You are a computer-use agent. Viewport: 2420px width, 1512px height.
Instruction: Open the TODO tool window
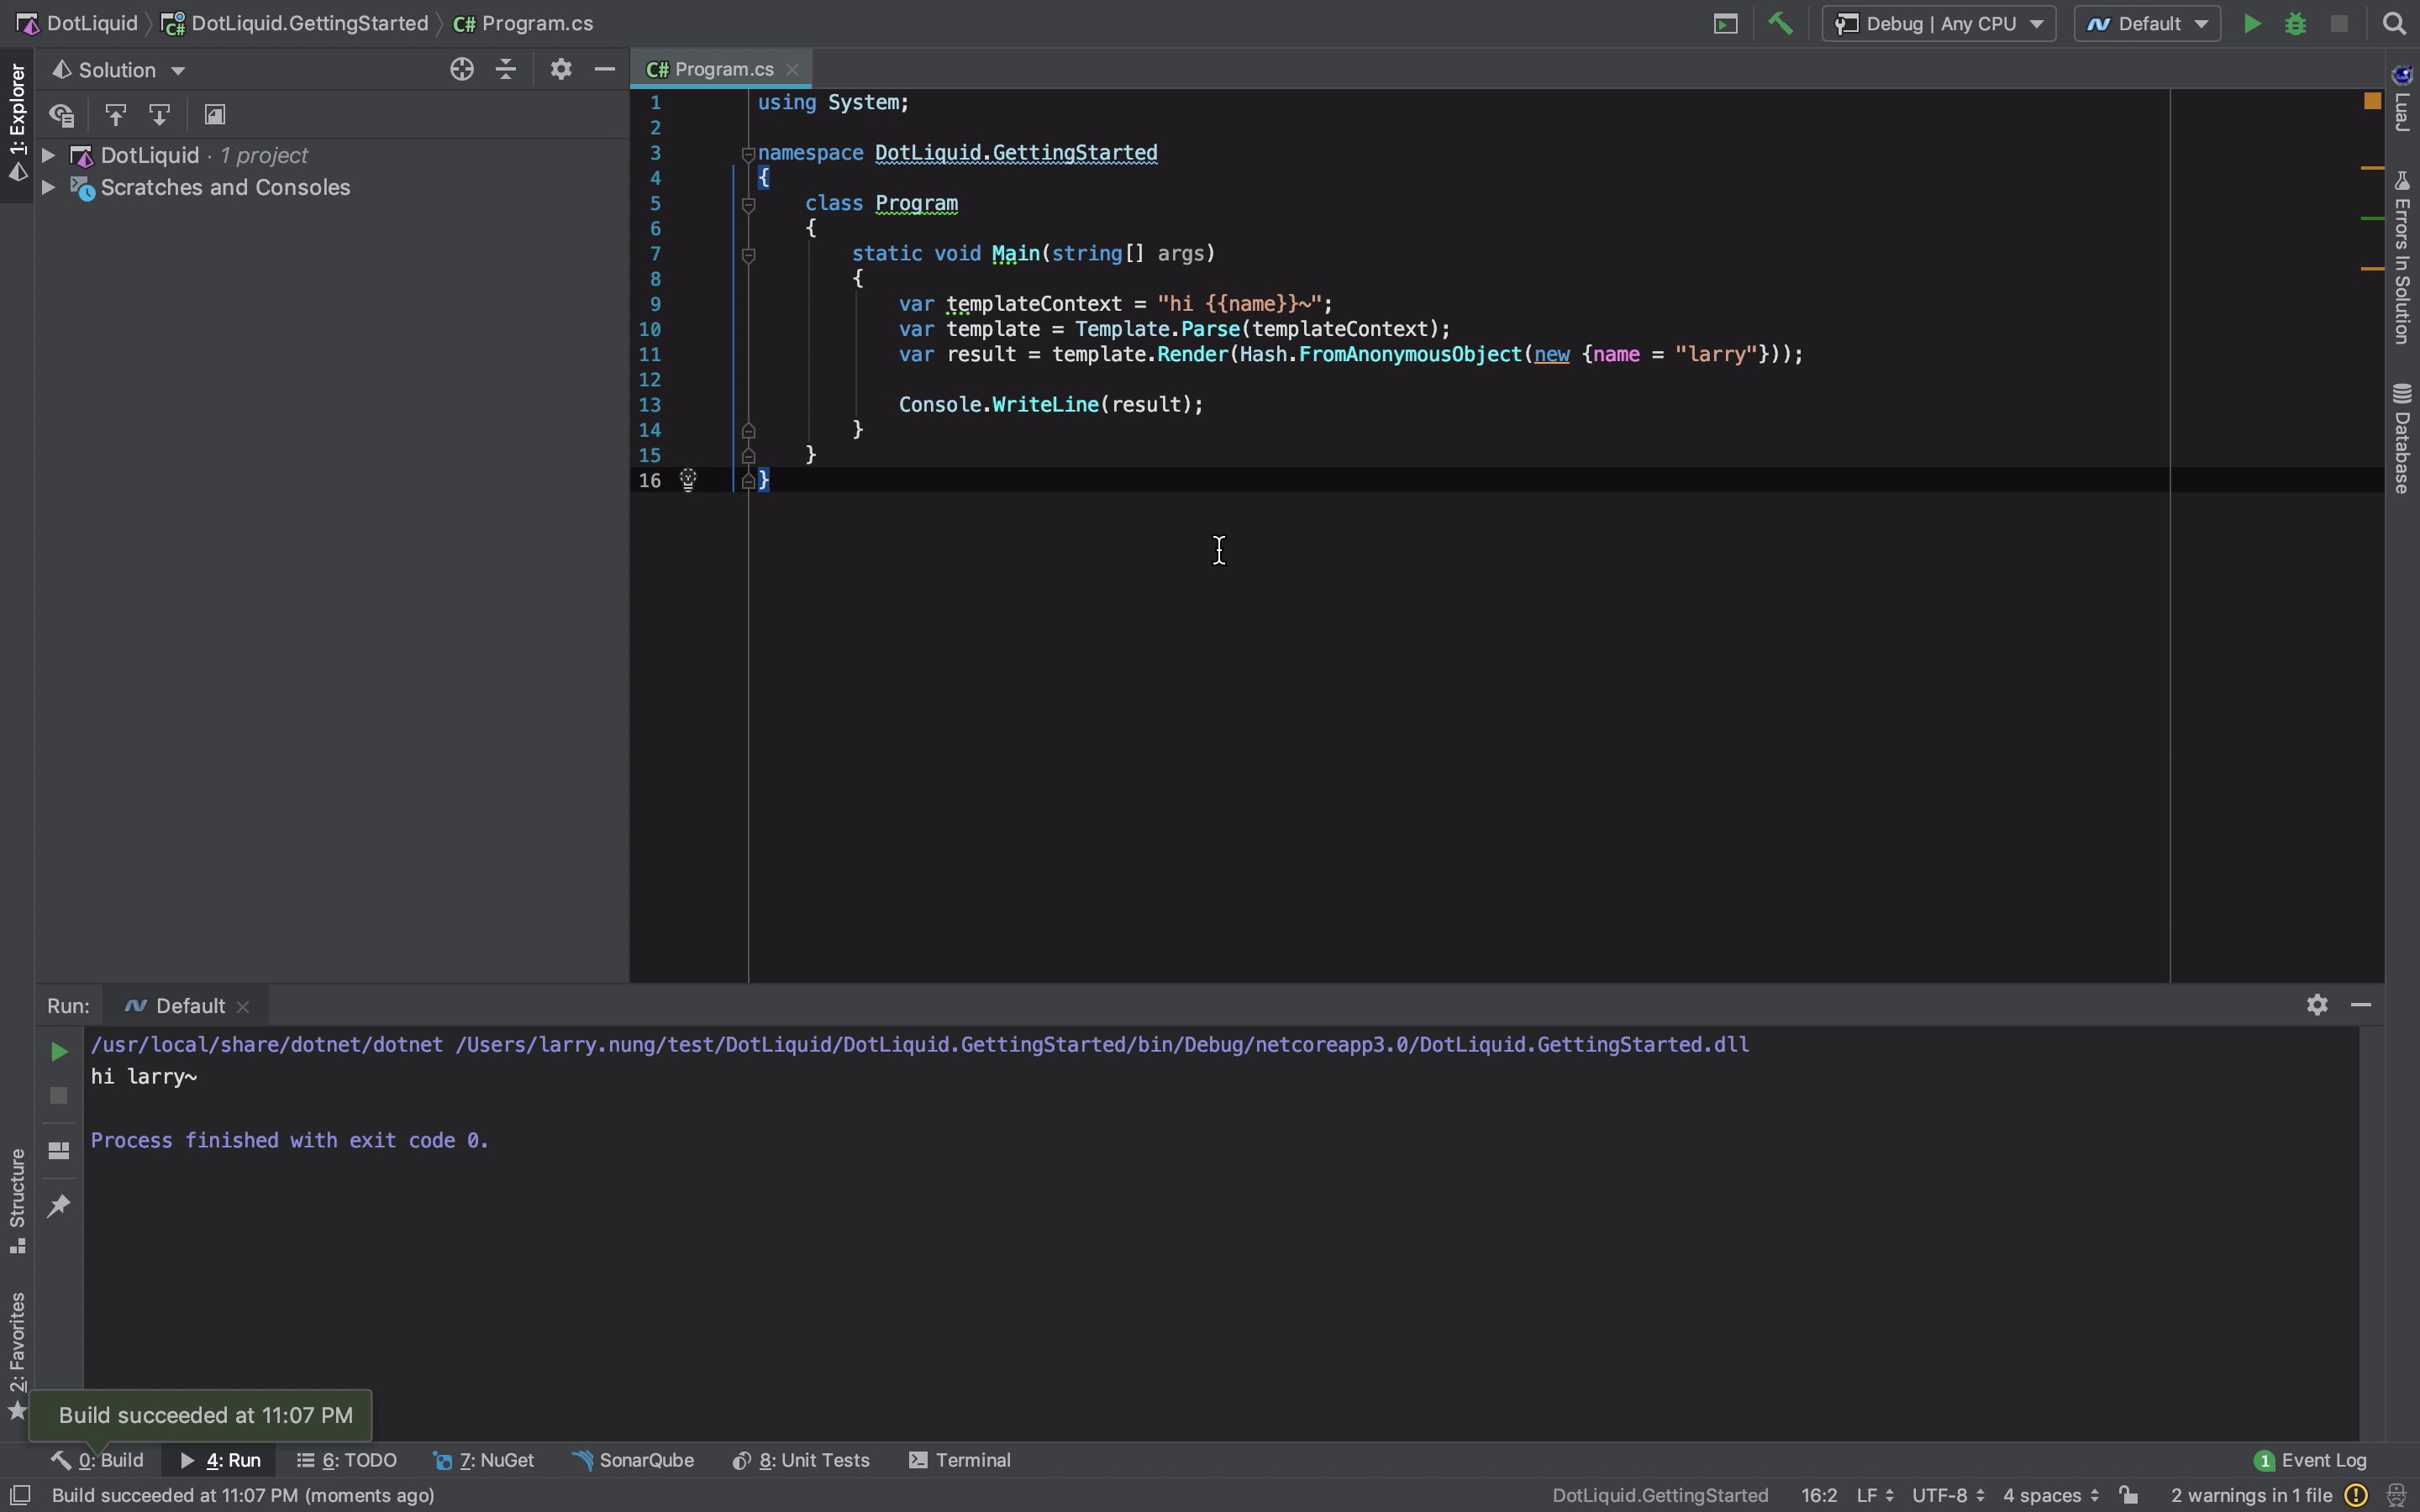347,1460
